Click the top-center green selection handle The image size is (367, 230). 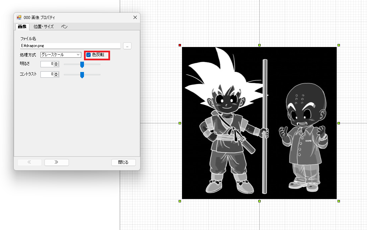259,45
